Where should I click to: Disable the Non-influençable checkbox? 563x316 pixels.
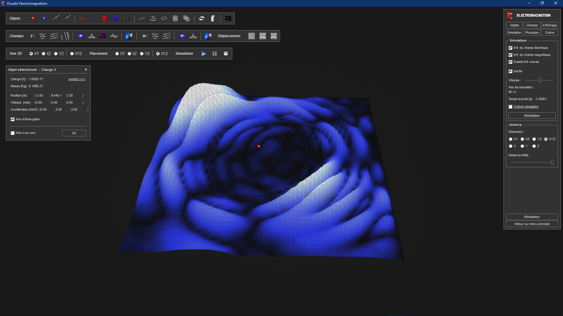[x=12, y=119]
